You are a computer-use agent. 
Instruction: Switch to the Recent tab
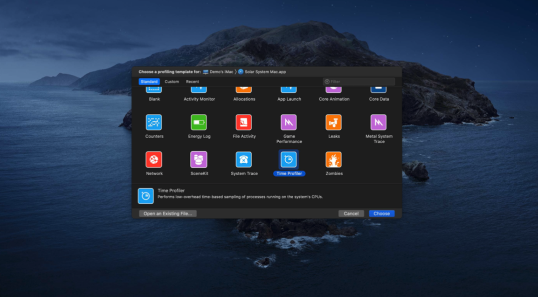[x=193, y=82]
